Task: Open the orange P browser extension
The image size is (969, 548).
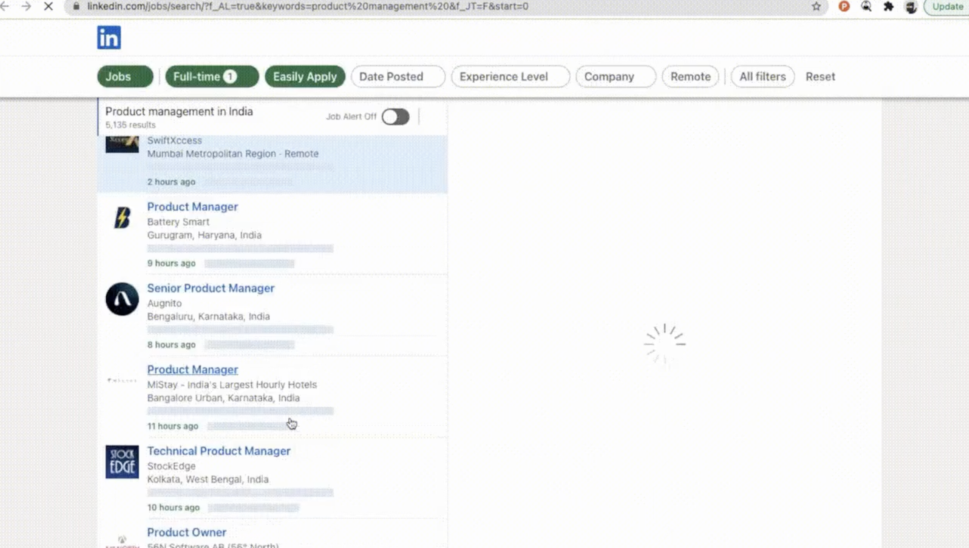Action: tap(844, 6)
